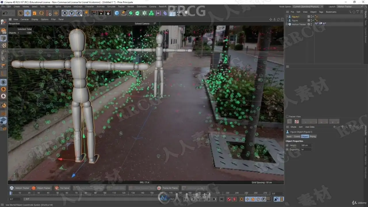Viewport: 368px width, 207px height.
Task: Select the Figure.1 object in Object Manager
Action: pos(295,17)
